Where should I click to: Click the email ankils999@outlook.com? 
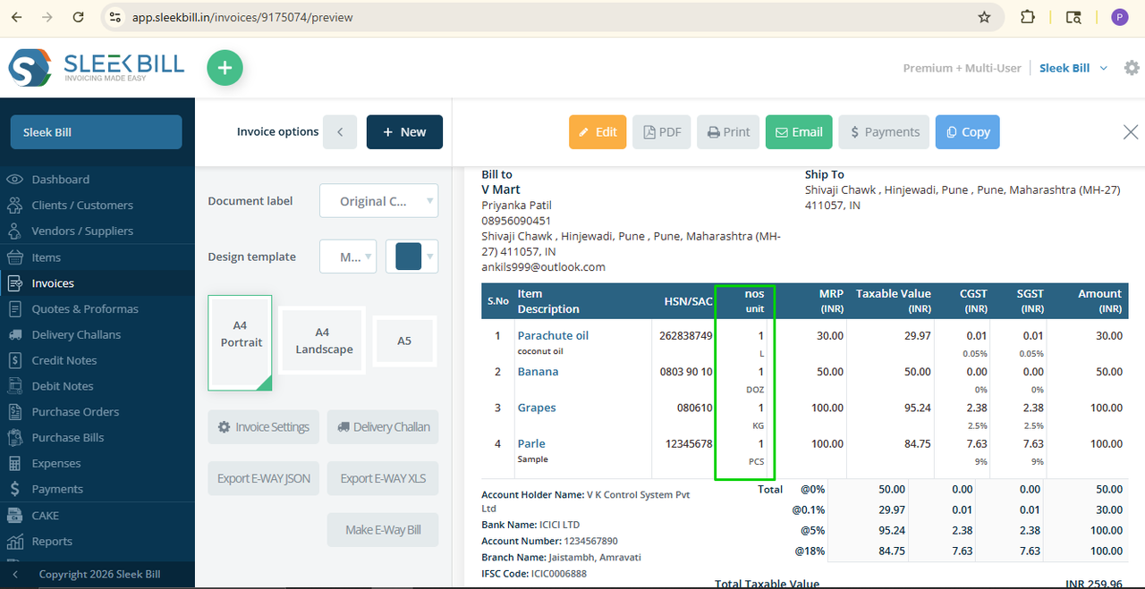pyautogui.click(x=543, y=267)
